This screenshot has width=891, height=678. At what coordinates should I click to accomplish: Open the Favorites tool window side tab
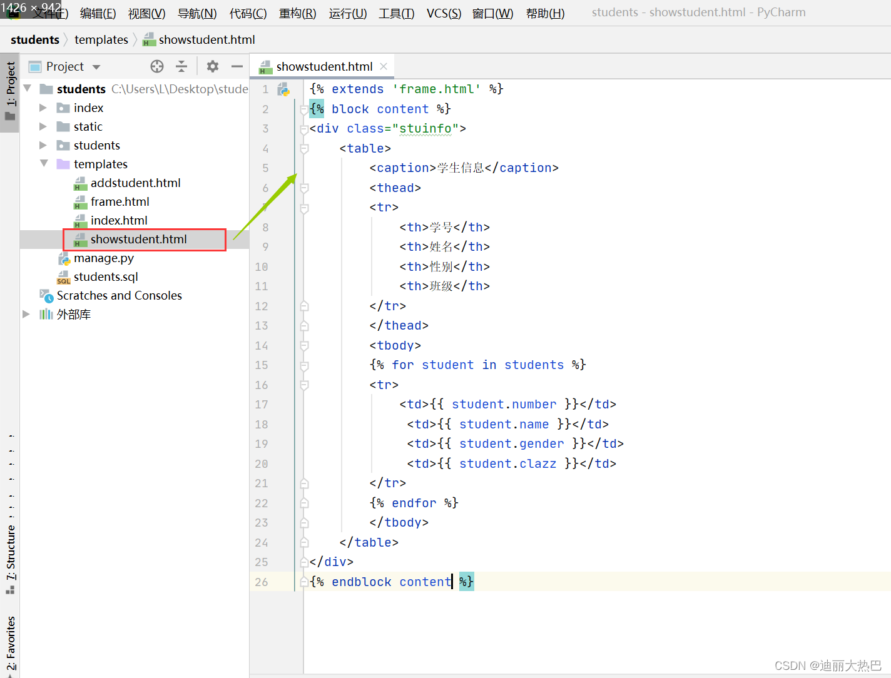coord(10,644)
